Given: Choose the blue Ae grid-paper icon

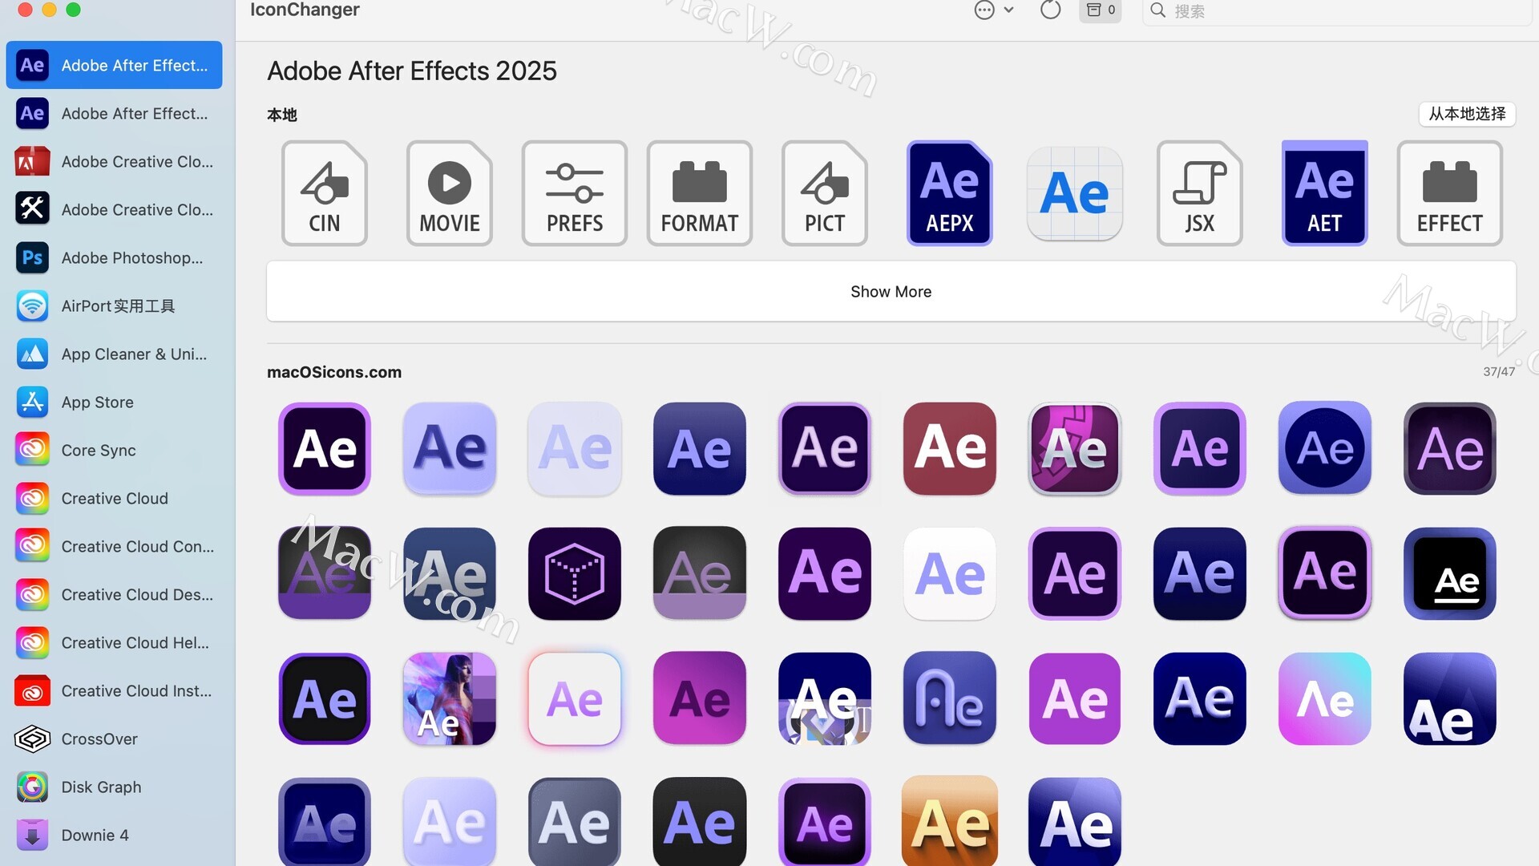Looking at the screenshot, I should [x=1075, y=193].
